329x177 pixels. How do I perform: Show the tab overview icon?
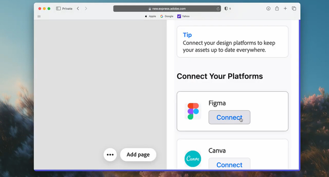click(x=294, y=9)
